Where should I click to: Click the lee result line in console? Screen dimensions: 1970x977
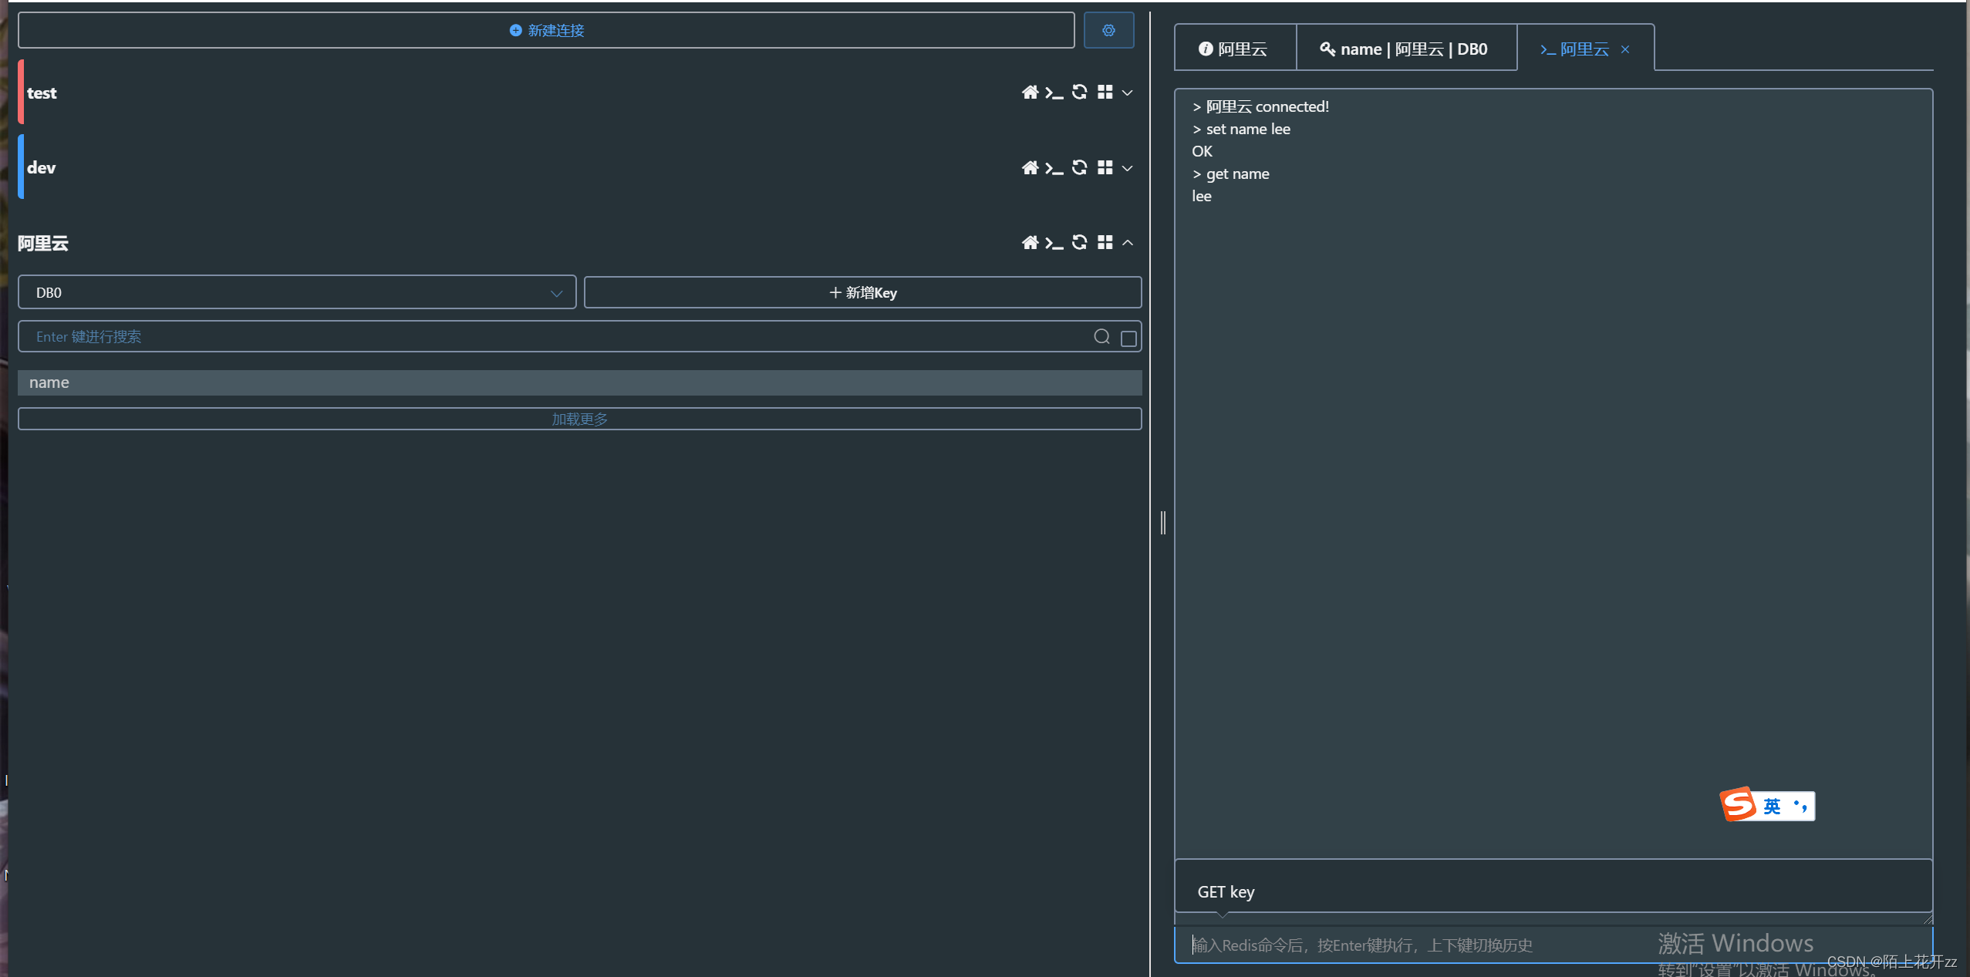pos(1202,196)
